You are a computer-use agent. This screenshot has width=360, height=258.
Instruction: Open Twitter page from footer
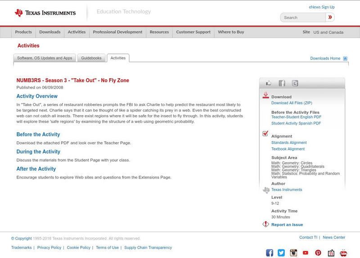click(281, 253)
